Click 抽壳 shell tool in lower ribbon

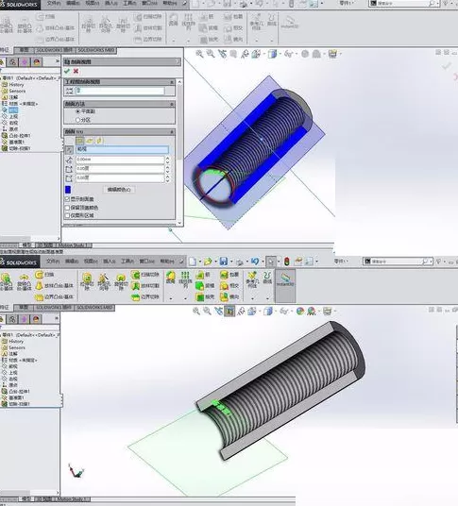(205, 296)
